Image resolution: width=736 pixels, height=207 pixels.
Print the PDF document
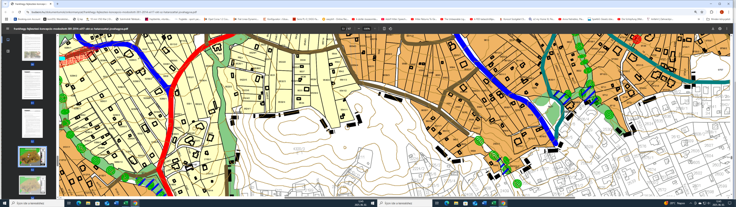click(720, 29)
